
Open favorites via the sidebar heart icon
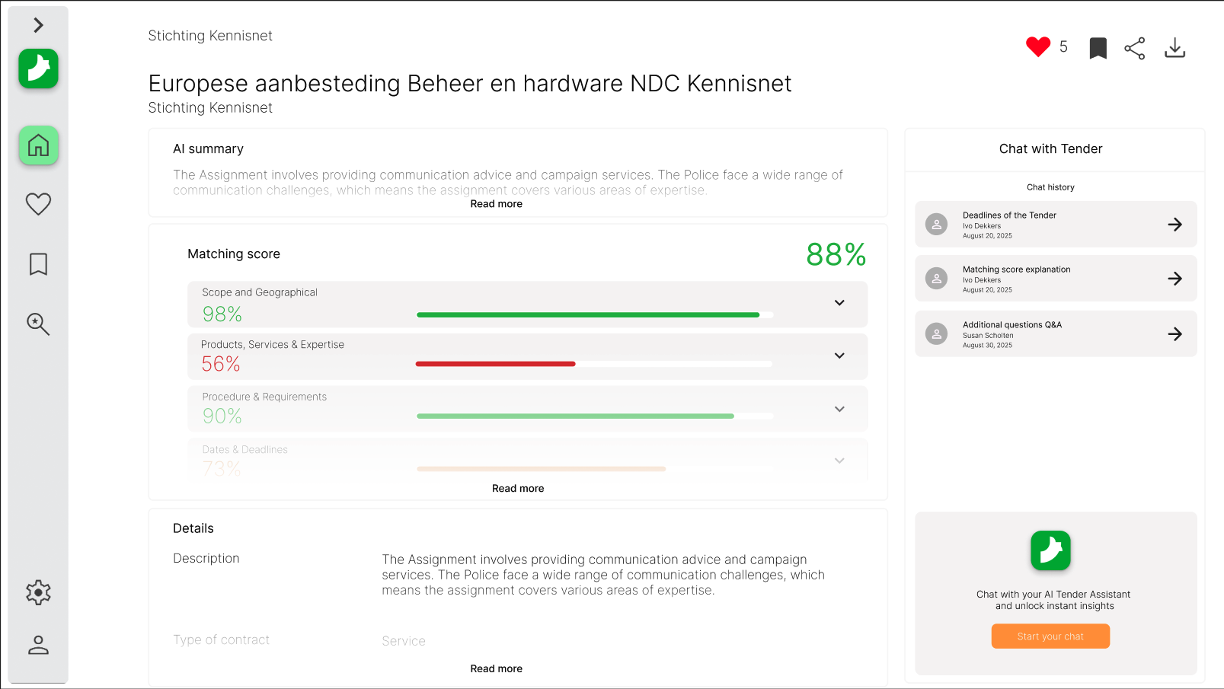(x=38, y=204)
